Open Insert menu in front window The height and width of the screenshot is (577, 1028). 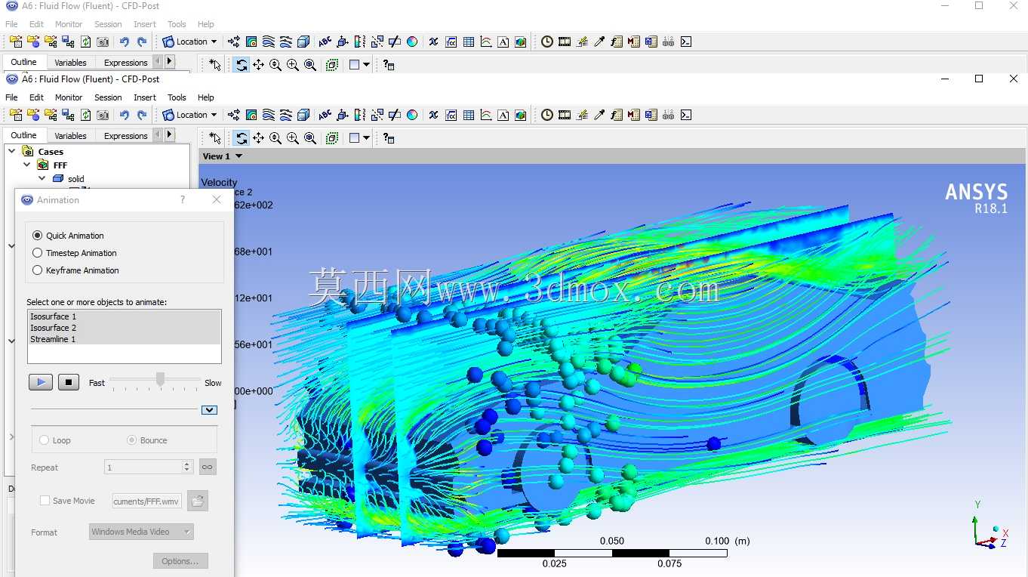145,97
